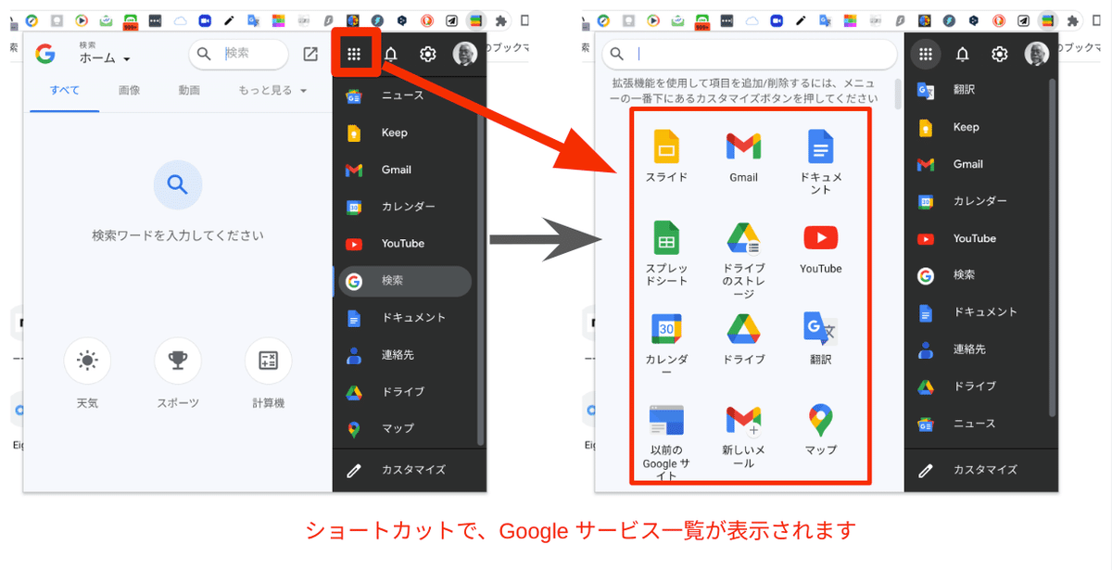Open YouTube in services grid
Viewport: 1112px width, 570px height.
(821, 247)
